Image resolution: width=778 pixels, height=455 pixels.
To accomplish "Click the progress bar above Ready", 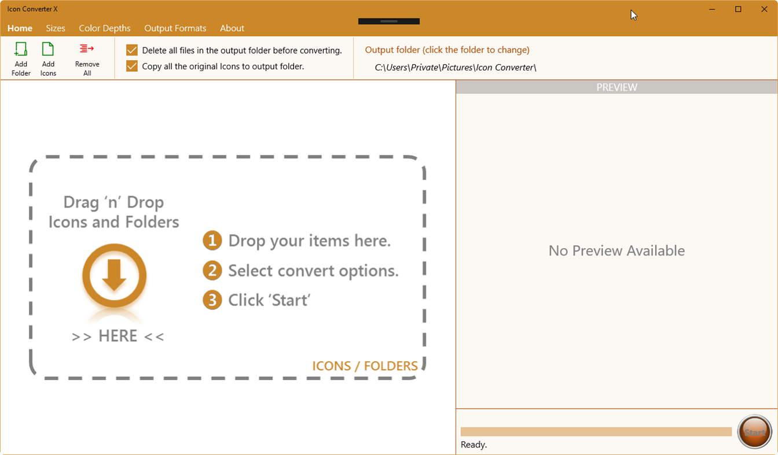I will [x=596, y=430].
